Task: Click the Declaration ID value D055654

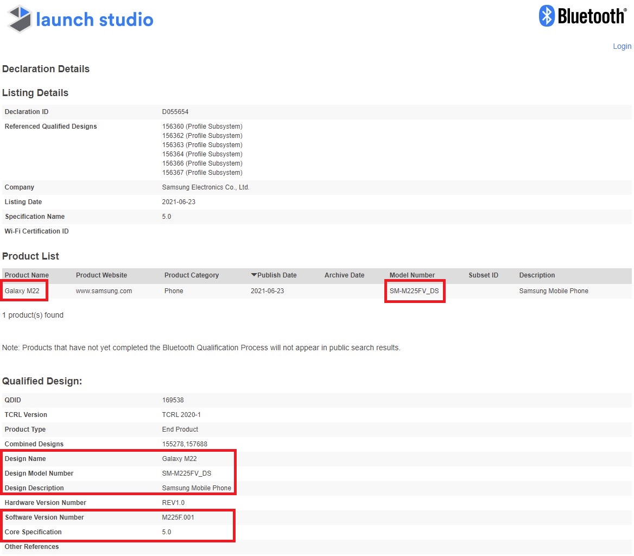Action: (175, 112)
